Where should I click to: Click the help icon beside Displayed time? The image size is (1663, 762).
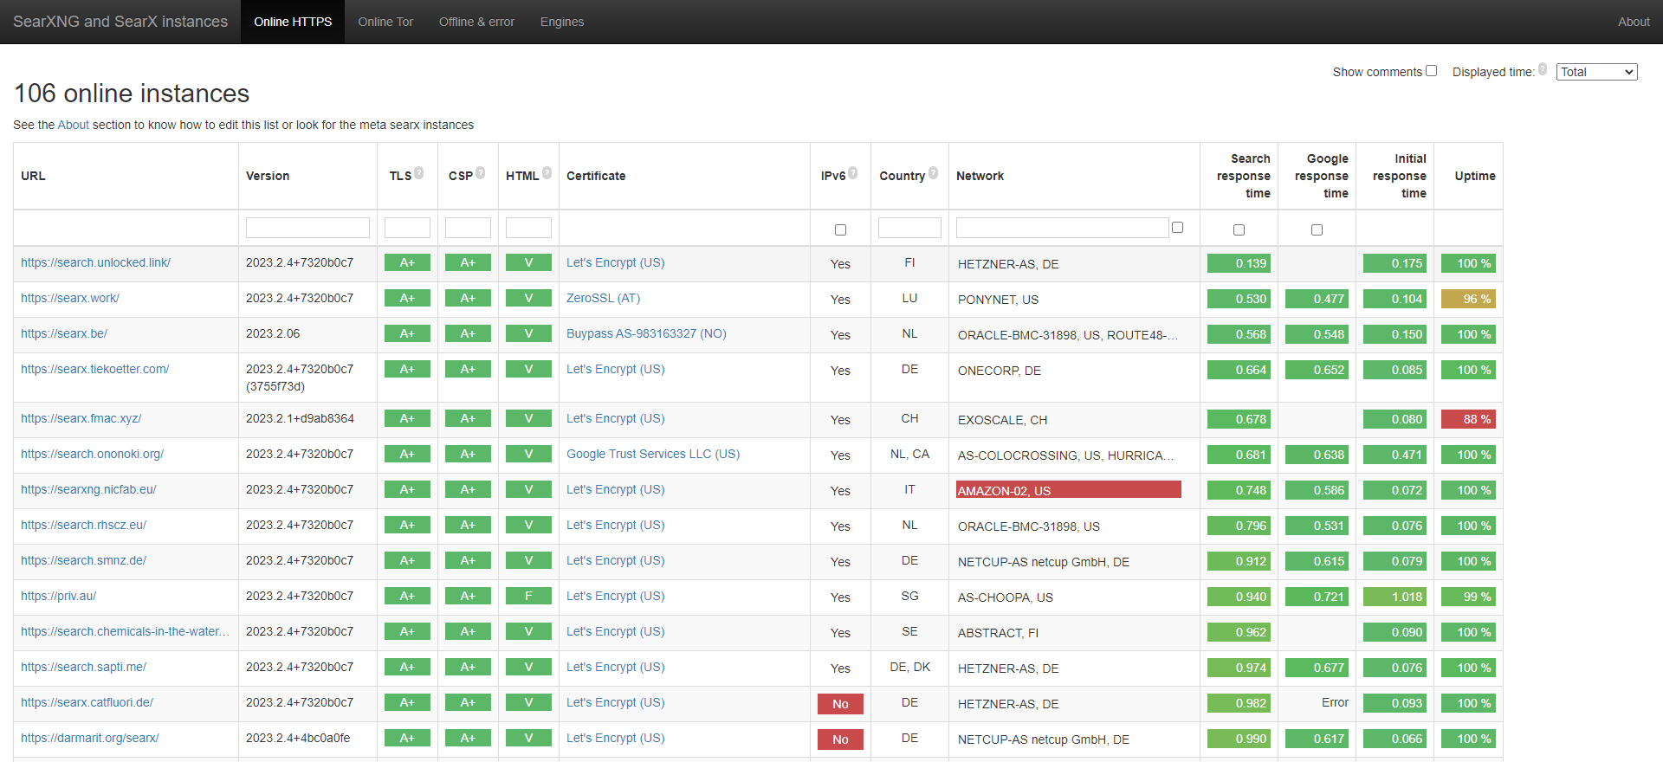pos(1543,69)
